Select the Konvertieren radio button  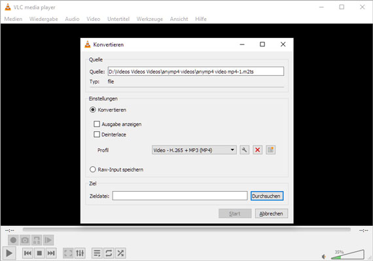click(92, 110)
